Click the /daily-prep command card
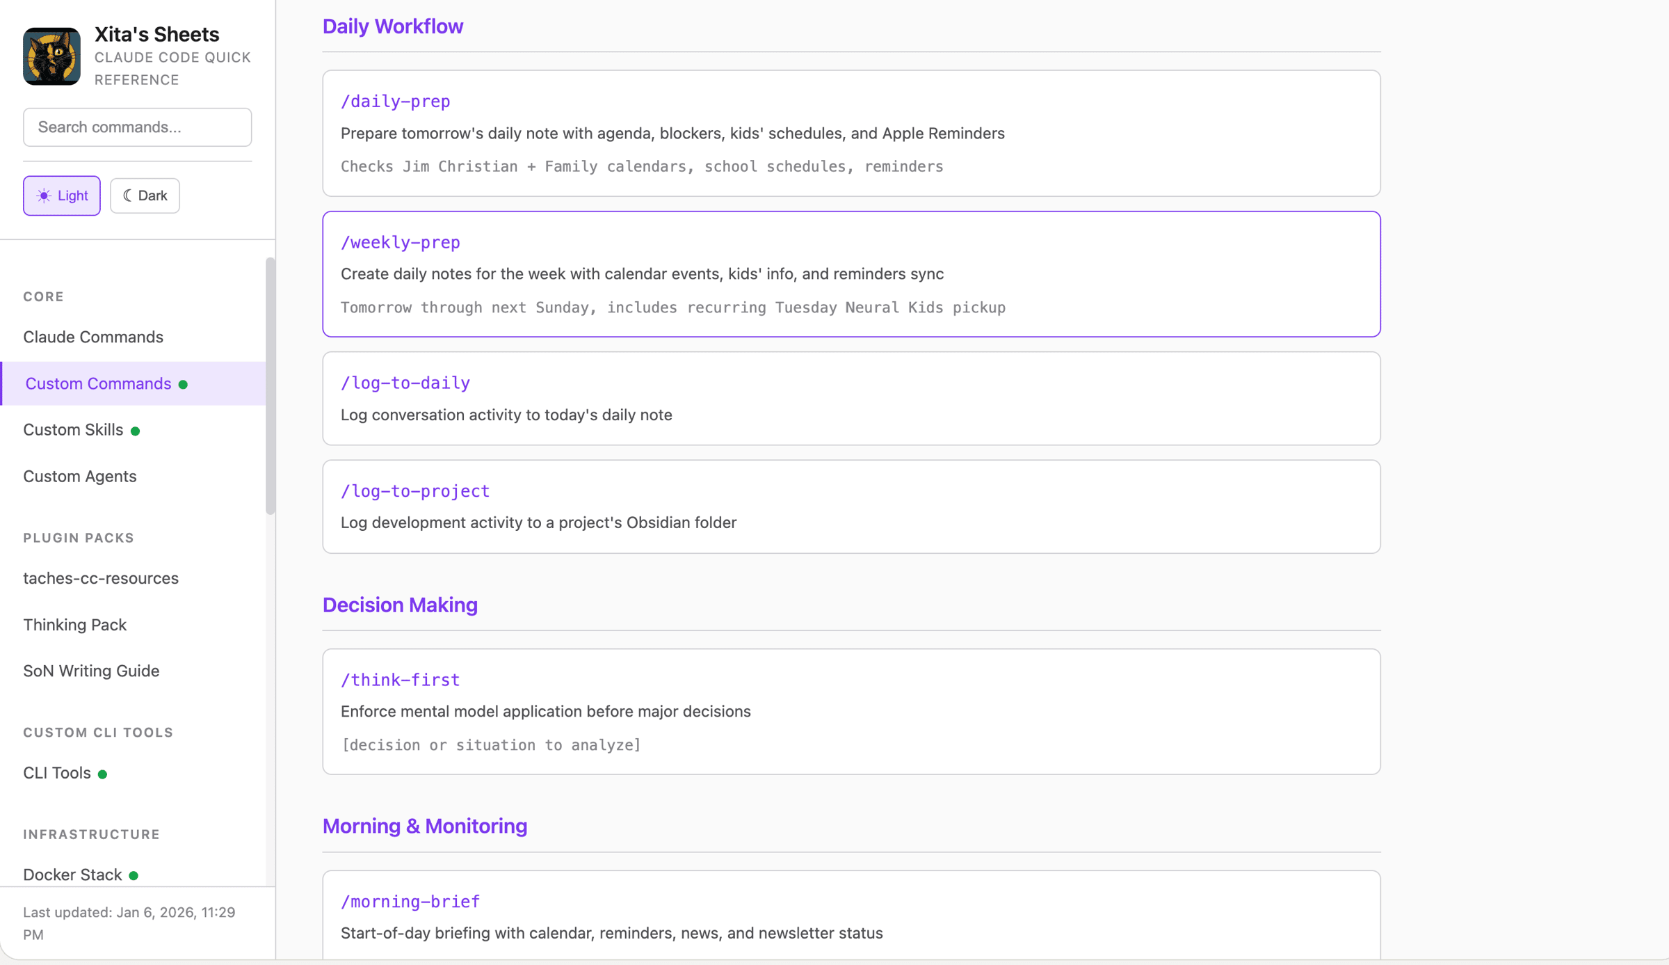Image resolution: width=1669 pixels, height=965 pixels. tap(850, 133)
